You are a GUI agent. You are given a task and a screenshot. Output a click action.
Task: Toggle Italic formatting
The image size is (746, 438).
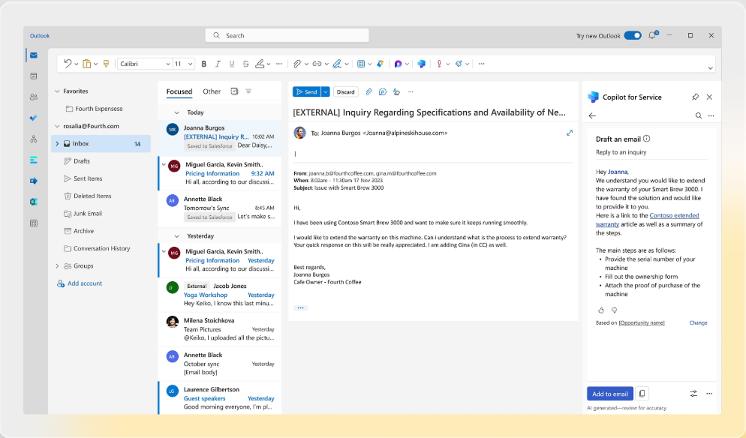pyautogui.click(x=218, y=64)
